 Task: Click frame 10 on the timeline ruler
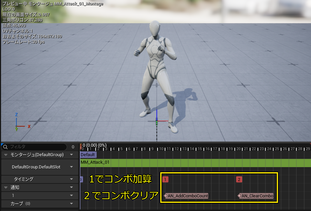[161, 149]
